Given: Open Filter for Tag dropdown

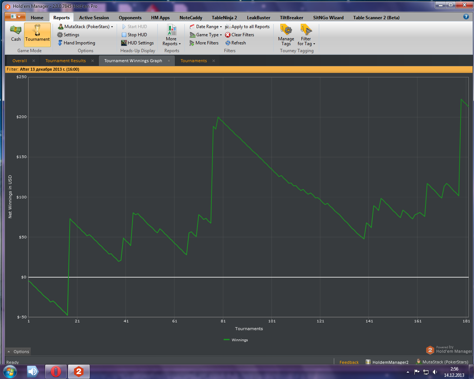Looking at the screenshot, I should 306,35.
